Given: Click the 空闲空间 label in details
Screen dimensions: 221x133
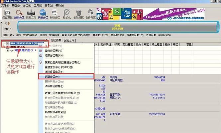Looking at the screenshot, I should 100,109.
